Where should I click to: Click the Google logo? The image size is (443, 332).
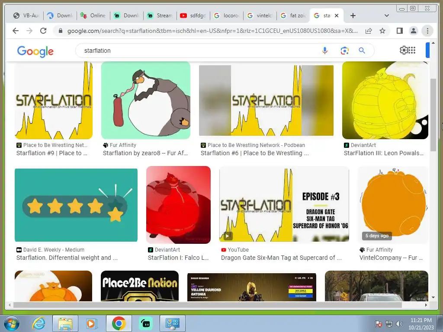coord(35,51)
